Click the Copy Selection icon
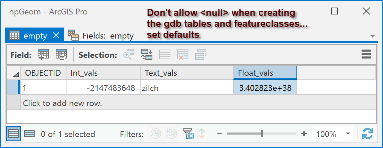 click(201, 54)
